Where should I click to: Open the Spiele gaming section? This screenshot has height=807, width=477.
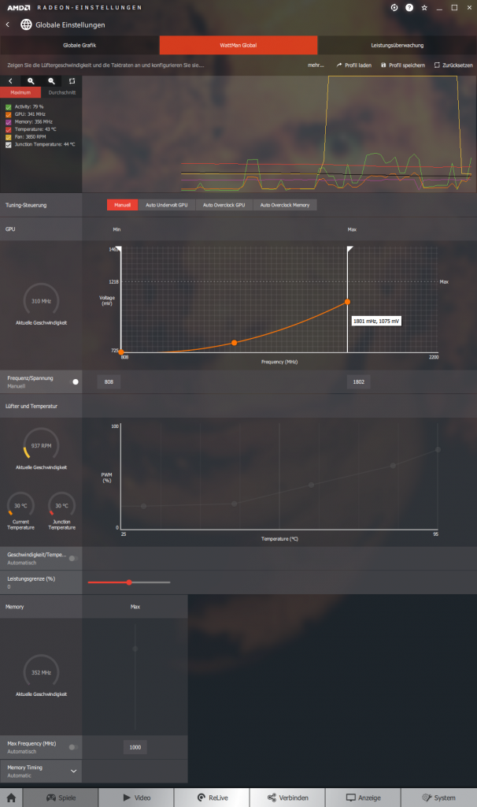(61, 798)
